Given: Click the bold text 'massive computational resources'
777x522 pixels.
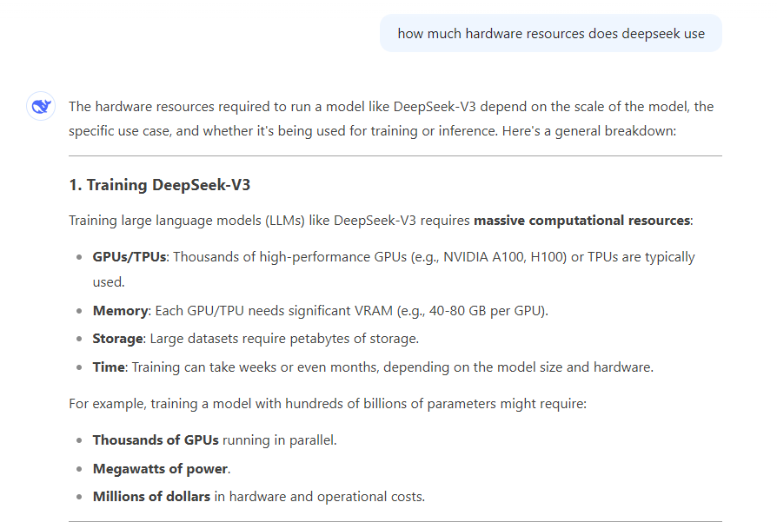Looking at the screenshot, I should click(581, 221).
